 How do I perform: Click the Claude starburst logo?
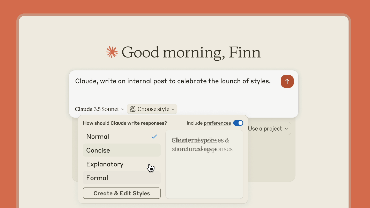click(112, 52)
